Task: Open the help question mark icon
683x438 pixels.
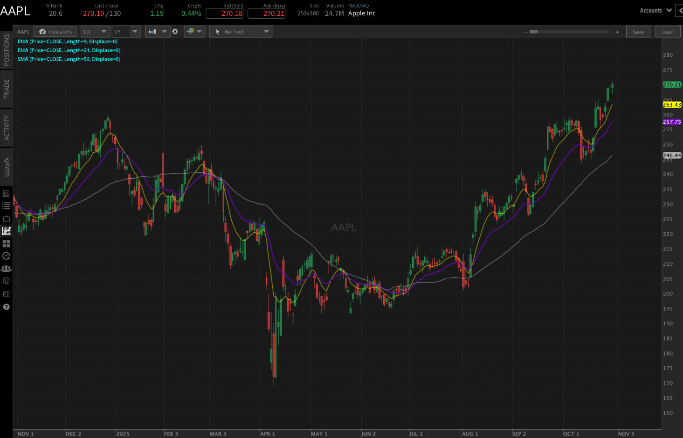Action: (7, 307)
